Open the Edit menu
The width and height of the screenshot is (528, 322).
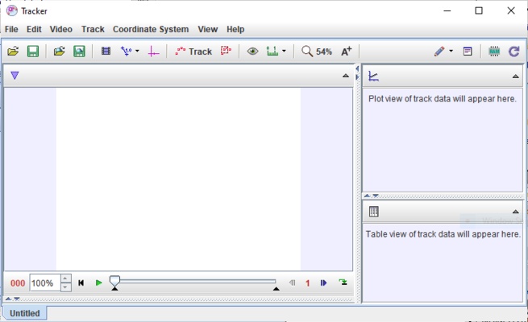point(34,29)
